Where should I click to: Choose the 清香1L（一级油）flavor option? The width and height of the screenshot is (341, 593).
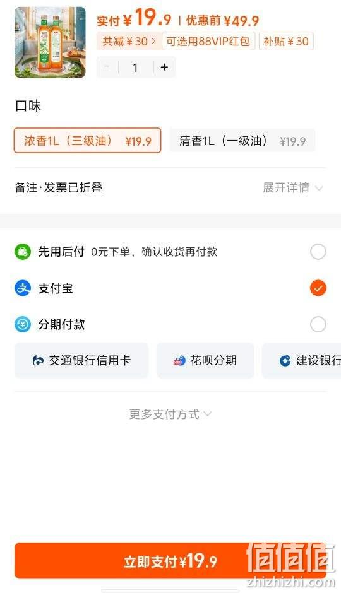[242, 141]
